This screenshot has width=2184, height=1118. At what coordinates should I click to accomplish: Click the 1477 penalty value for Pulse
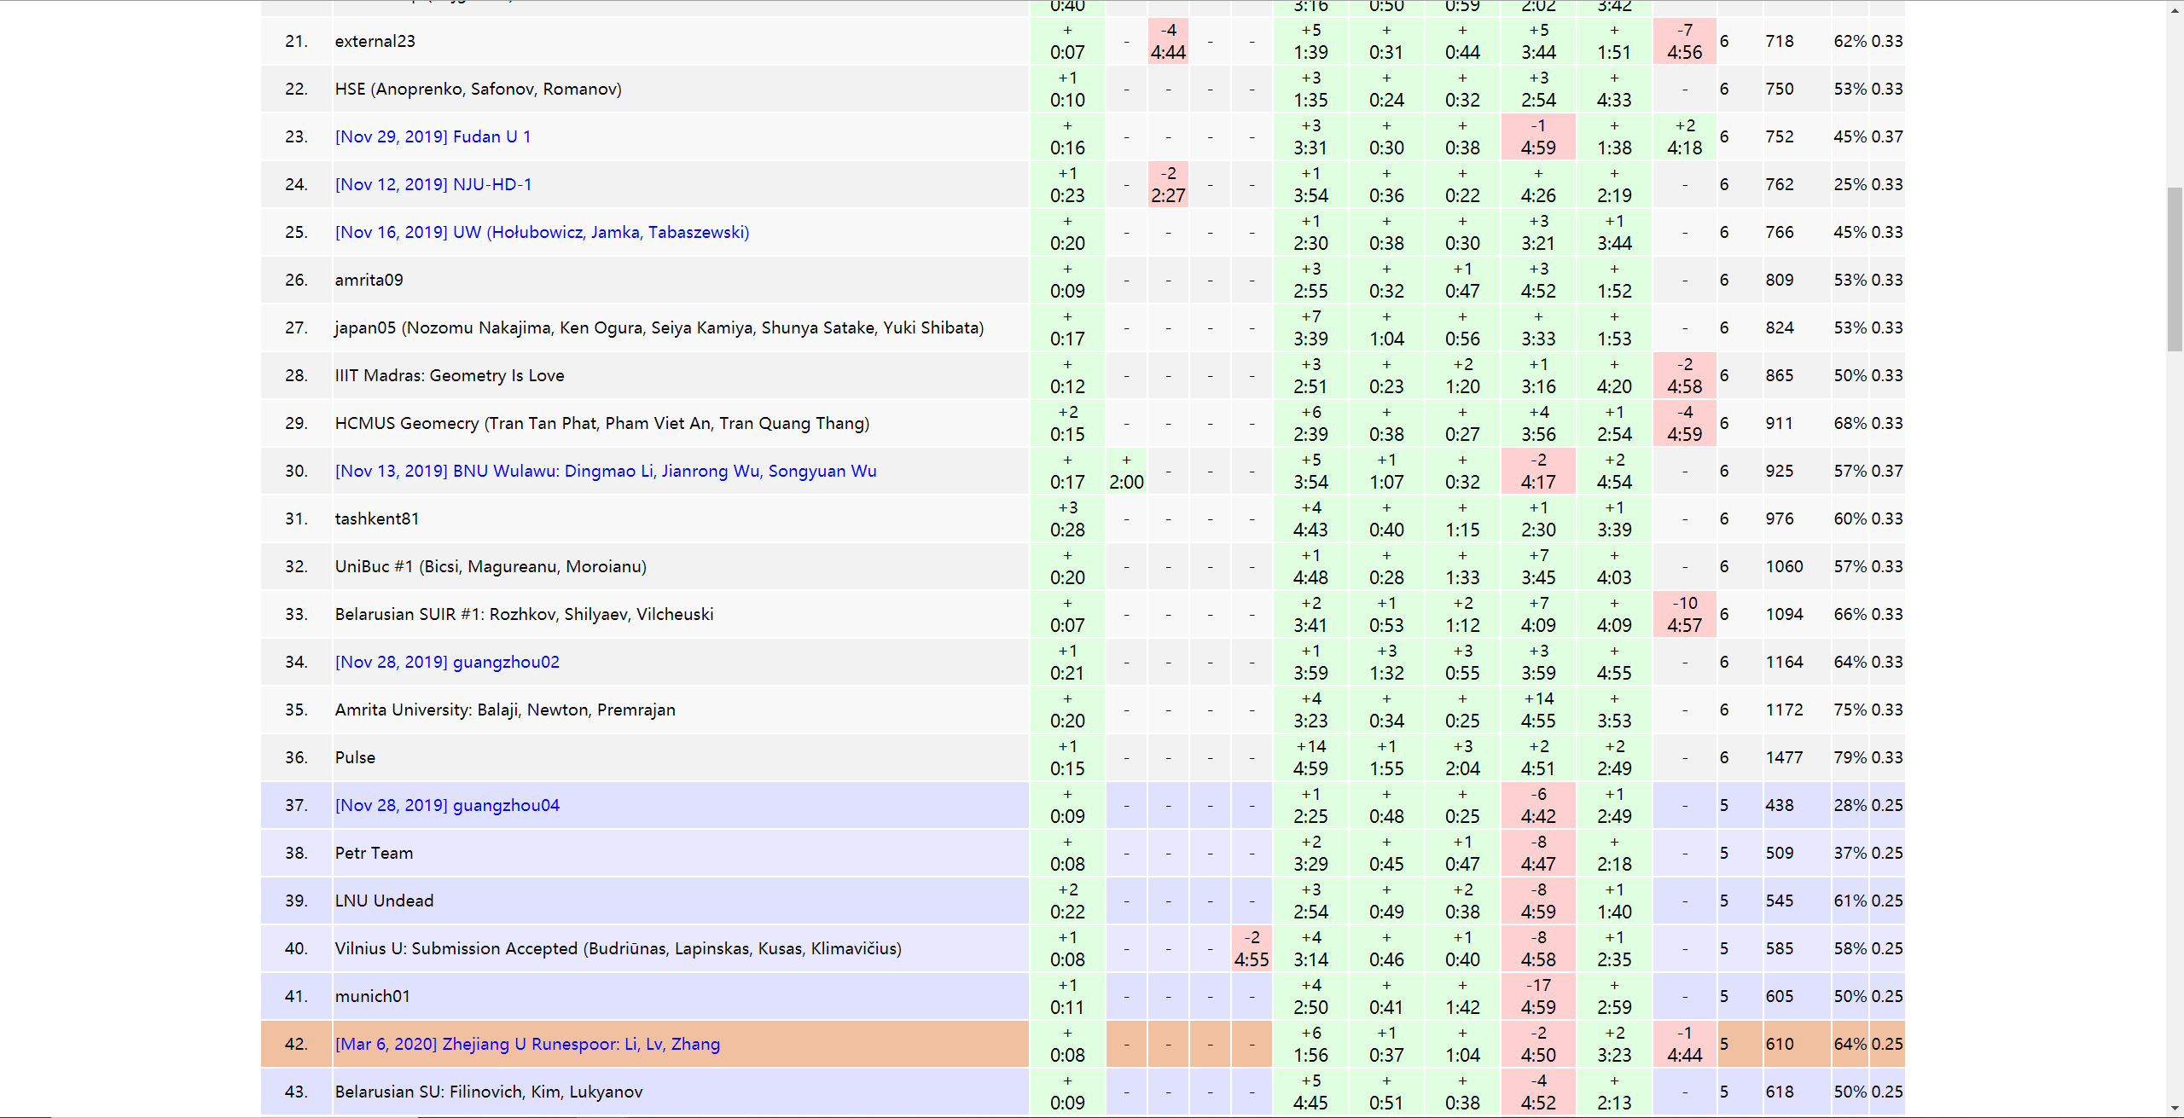click(1784, 757)
